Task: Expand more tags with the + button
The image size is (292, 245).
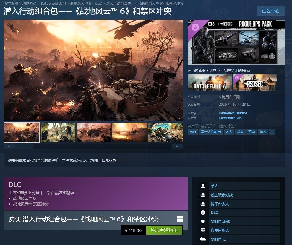Action: (272, 132)
